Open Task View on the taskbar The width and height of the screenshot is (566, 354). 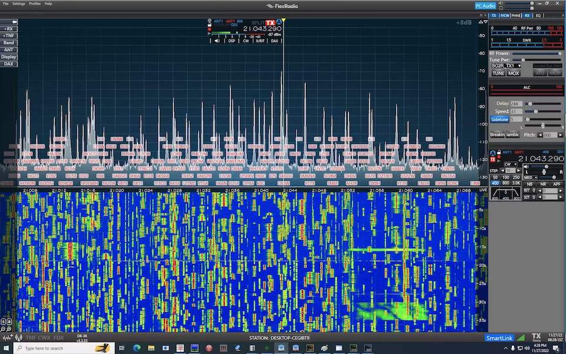[x=121, y=348]
